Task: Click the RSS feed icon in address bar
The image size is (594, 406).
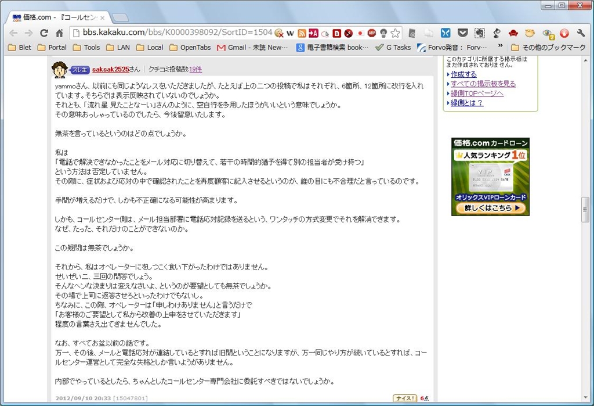Action: (x=302, y=33)
